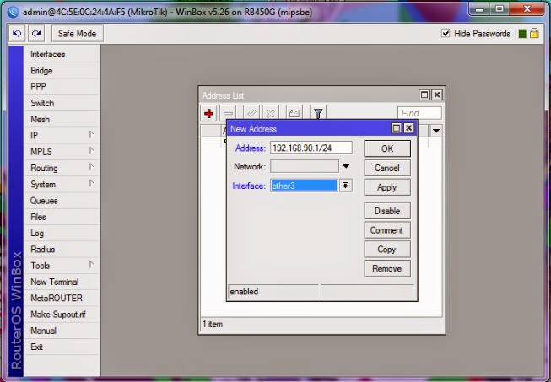Viewport: 551px width, 382px height.
Task: Toggle the Safe Mode button
Action: point(77,34)
